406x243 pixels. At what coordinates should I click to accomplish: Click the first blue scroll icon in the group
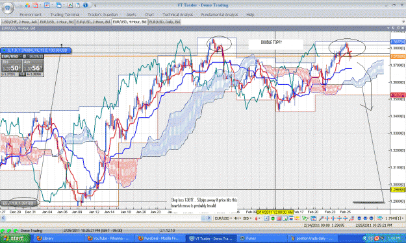[x=359, y=218]
